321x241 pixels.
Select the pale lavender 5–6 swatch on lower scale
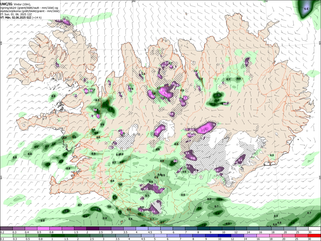(x=160, y=235)
